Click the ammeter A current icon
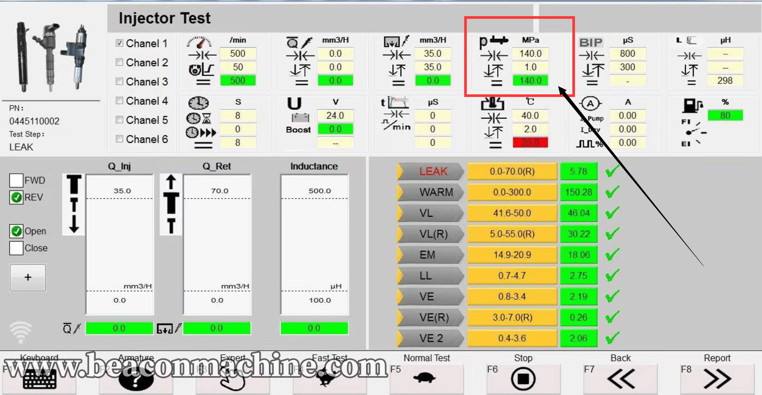The image size is (762, 395). click(x=590, y=103)
